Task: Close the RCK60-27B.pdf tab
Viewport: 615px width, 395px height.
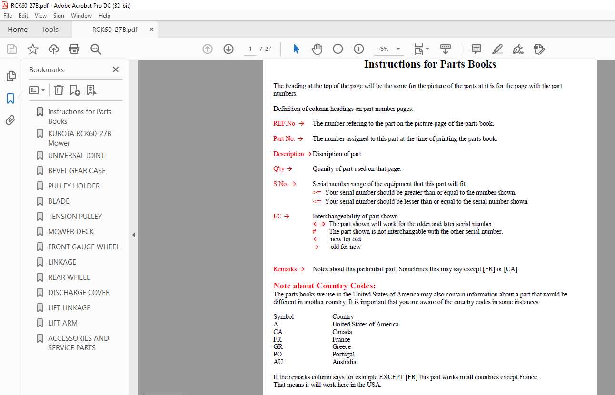Action: pos(151,30)
